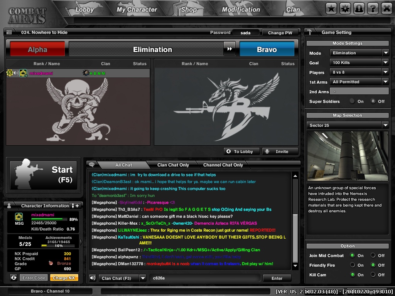The width and height of the screenshot is (395, 296).
Task: Go to the Shop menu
Action: 189,10
